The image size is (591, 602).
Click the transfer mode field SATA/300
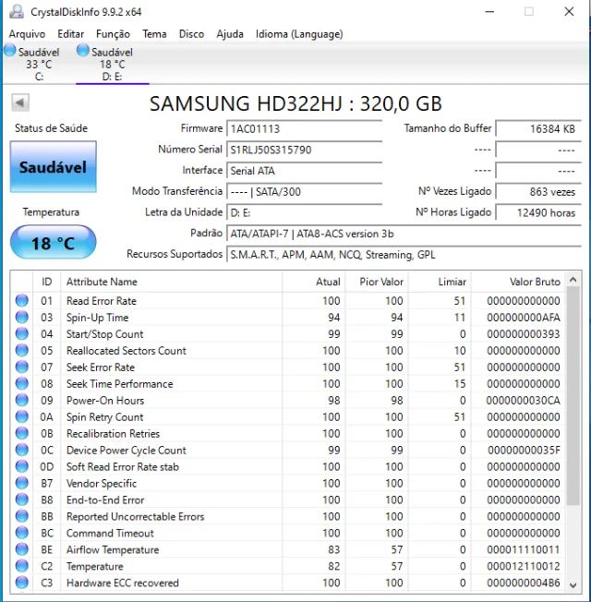tap(304, 191)
